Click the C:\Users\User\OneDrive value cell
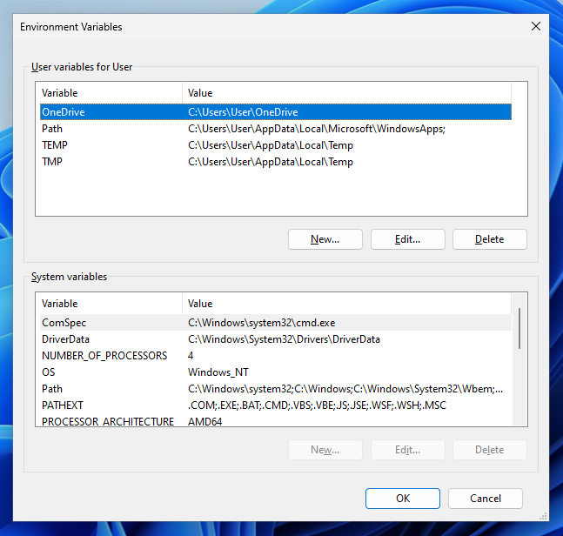 (x=243, y=112)
